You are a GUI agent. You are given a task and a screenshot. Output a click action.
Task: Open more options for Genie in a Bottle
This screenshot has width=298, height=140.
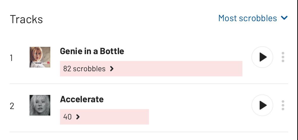click(283, 57)
